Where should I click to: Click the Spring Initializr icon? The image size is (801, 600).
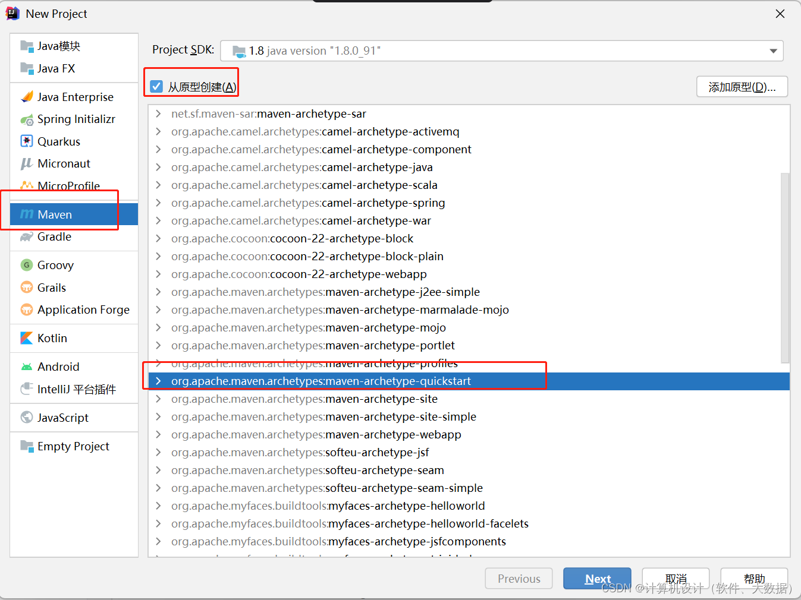27,119
